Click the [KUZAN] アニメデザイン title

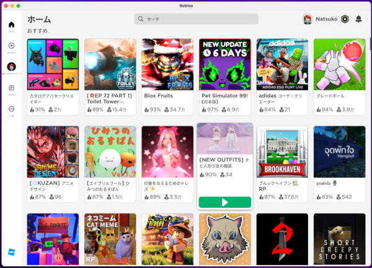point(51,186)
